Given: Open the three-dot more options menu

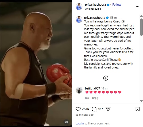Looking at the screenshot, I should (138, 7).
